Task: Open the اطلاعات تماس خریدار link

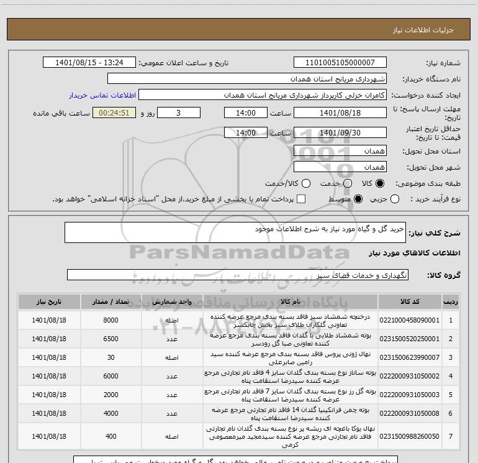Action: pos(102,95)
